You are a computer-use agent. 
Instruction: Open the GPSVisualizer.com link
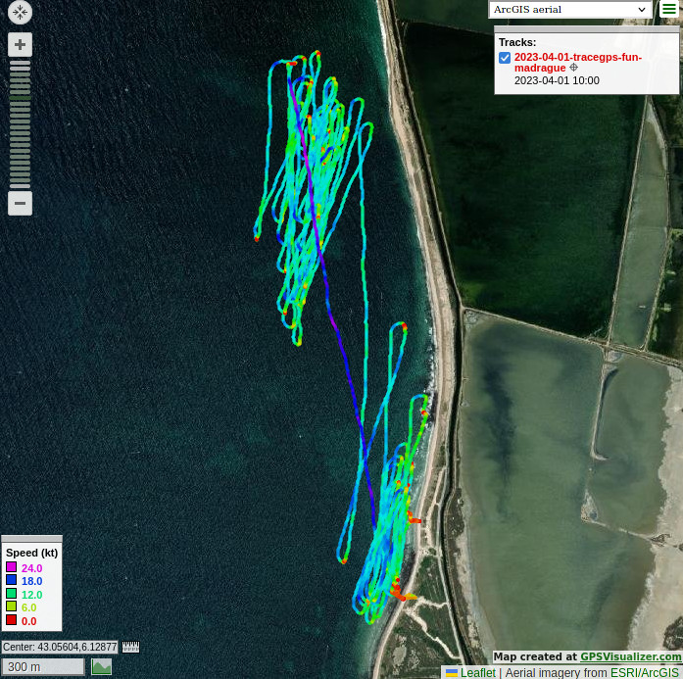[x=630, y=657]
